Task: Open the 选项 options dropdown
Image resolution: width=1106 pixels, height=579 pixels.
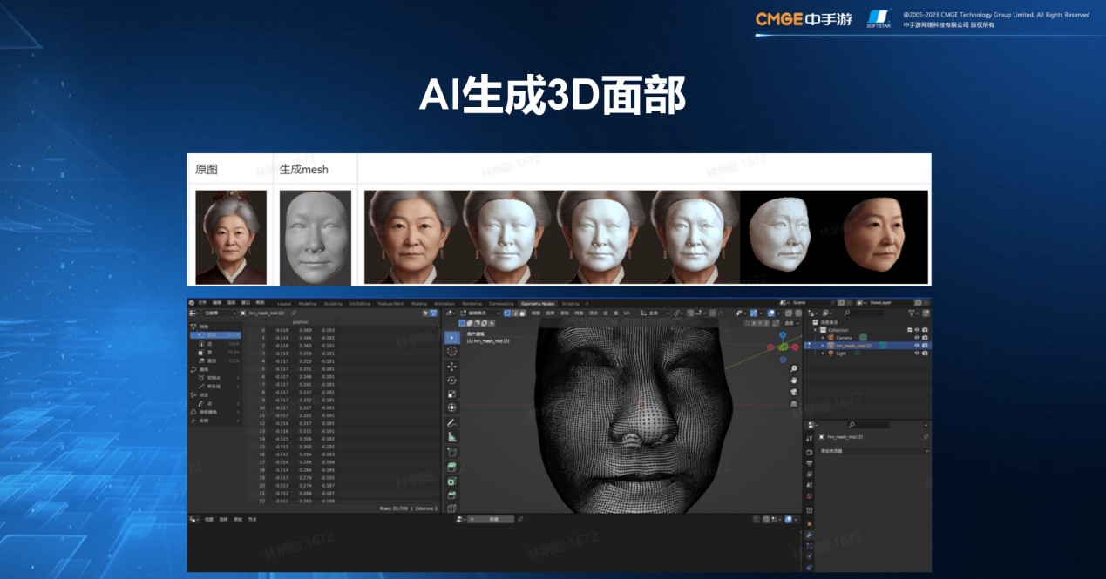Action: 790,323
